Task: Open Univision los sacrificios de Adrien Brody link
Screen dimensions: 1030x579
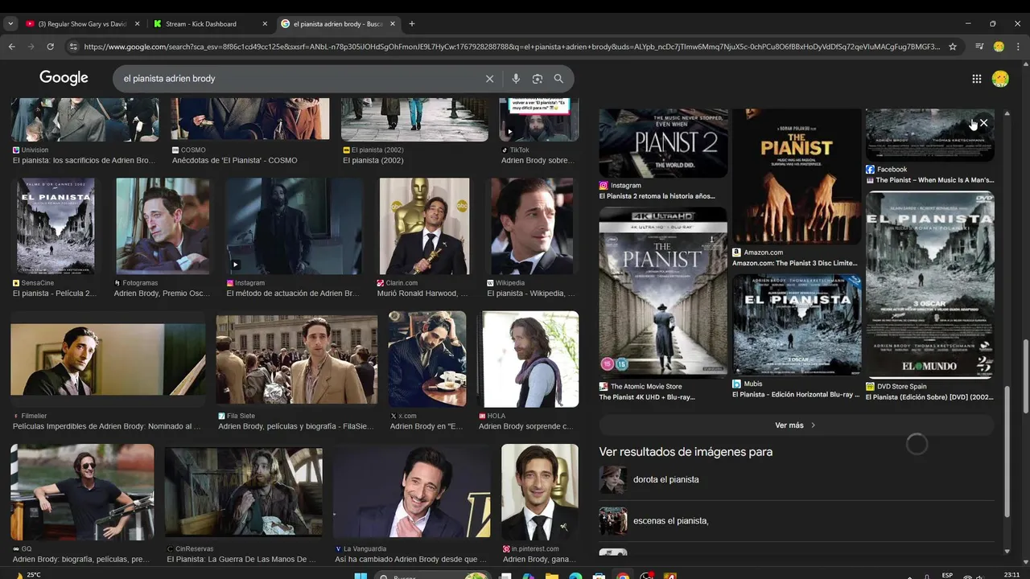Action: pyautogui.click(x=84, y=160)
